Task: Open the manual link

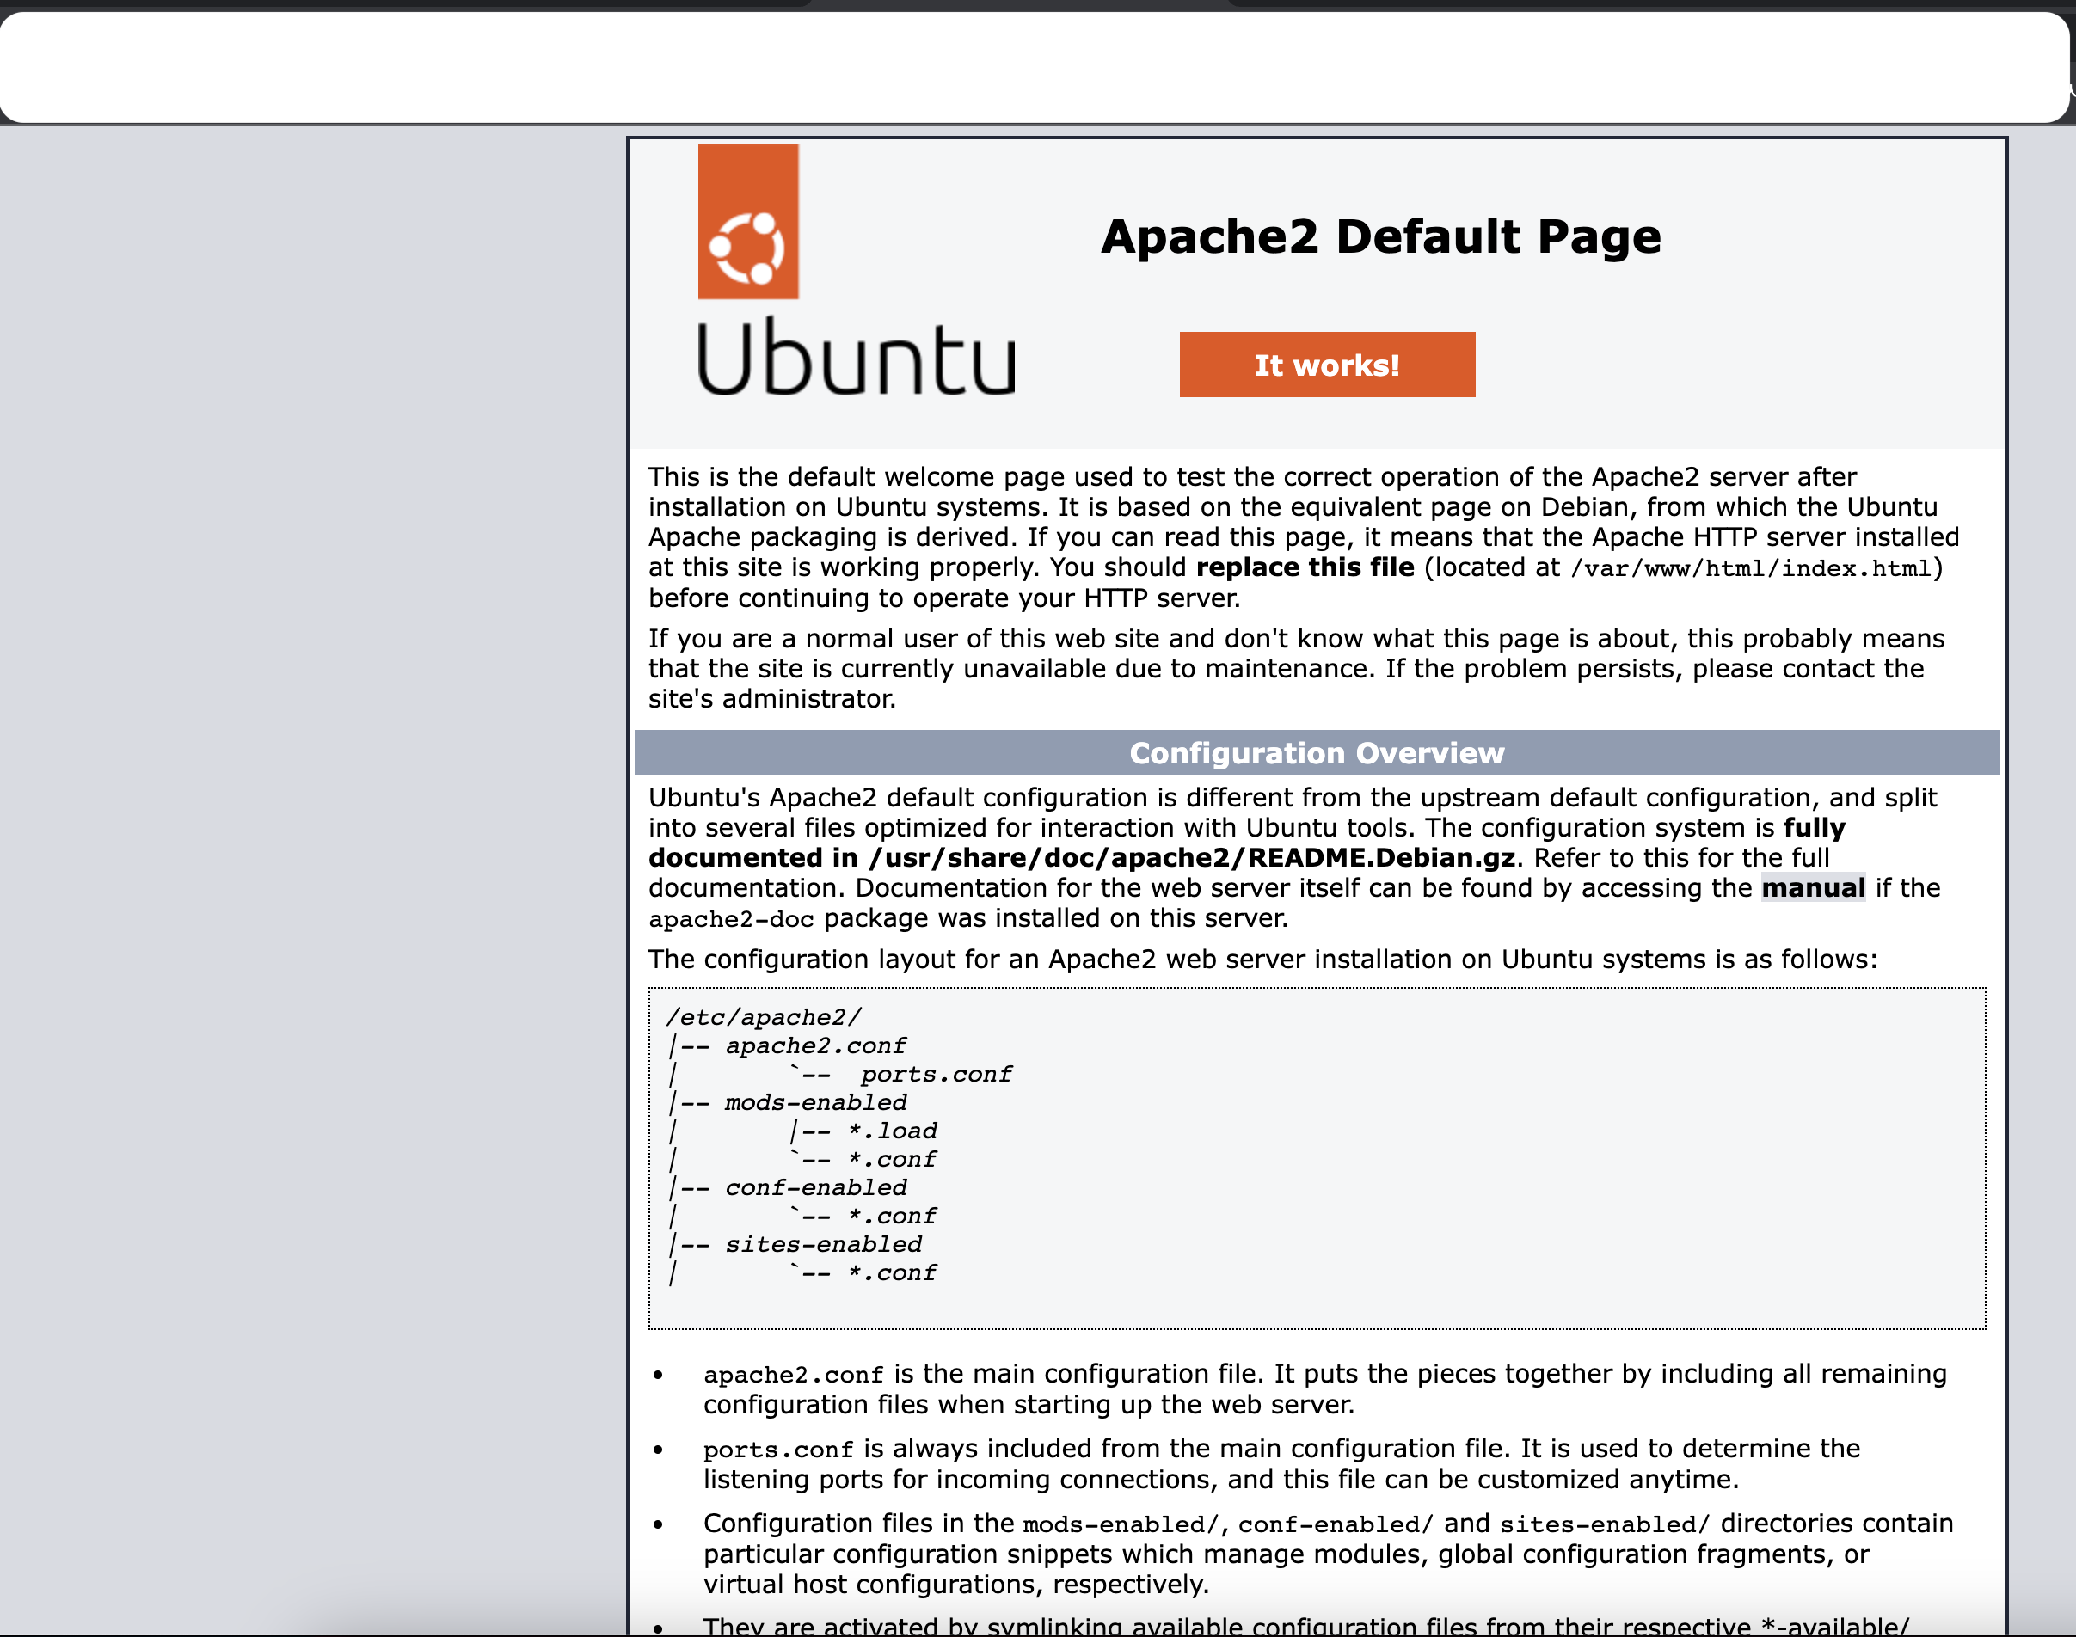Action: coord(1813,888)
